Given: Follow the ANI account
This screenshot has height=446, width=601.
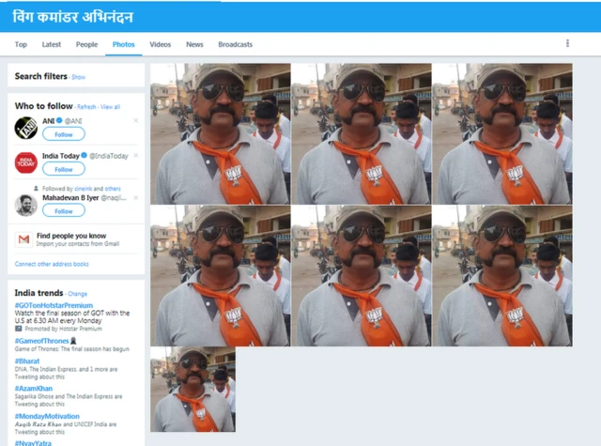Looking at the screenshot, I should click(x=64, y=134).
